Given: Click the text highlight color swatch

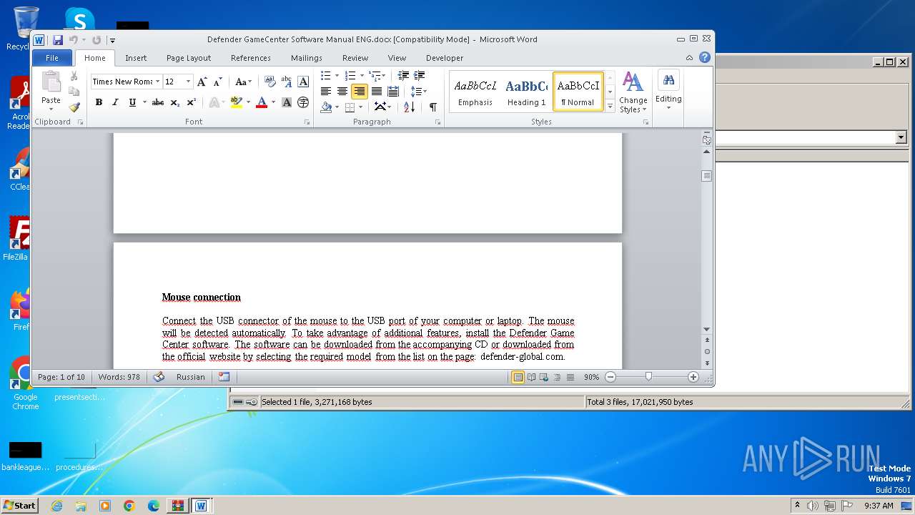Looking at the screenshot, I should point(235,102).
